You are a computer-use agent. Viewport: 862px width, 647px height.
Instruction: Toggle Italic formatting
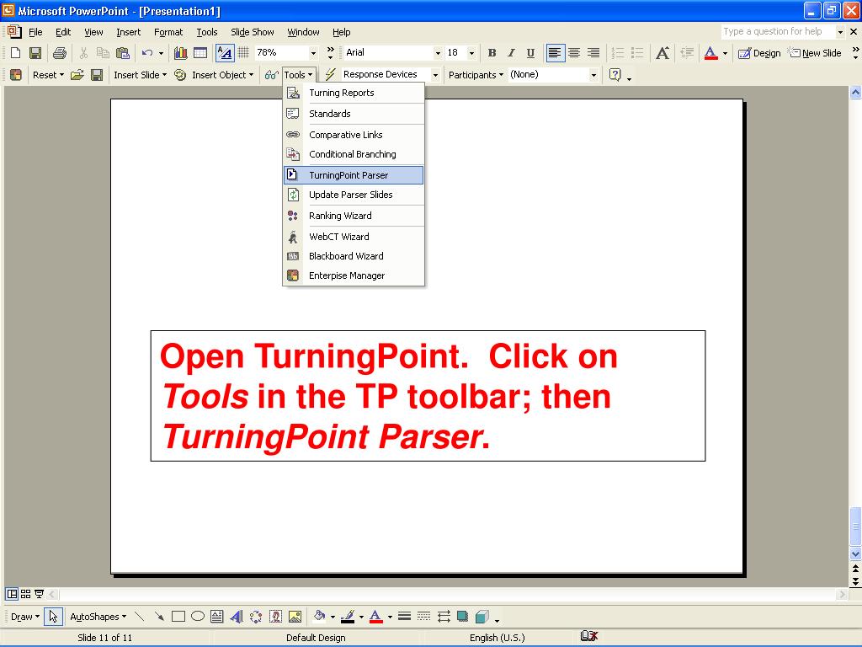tap(511, 53)
